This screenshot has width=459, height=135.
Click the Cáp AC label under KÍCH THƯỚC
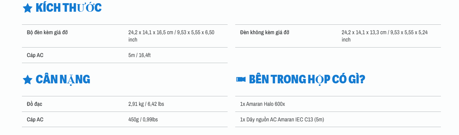tap(35, 55)
